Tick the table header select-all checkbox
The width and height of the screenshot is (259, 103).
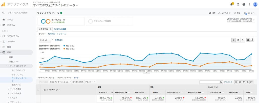pos(38,90)
